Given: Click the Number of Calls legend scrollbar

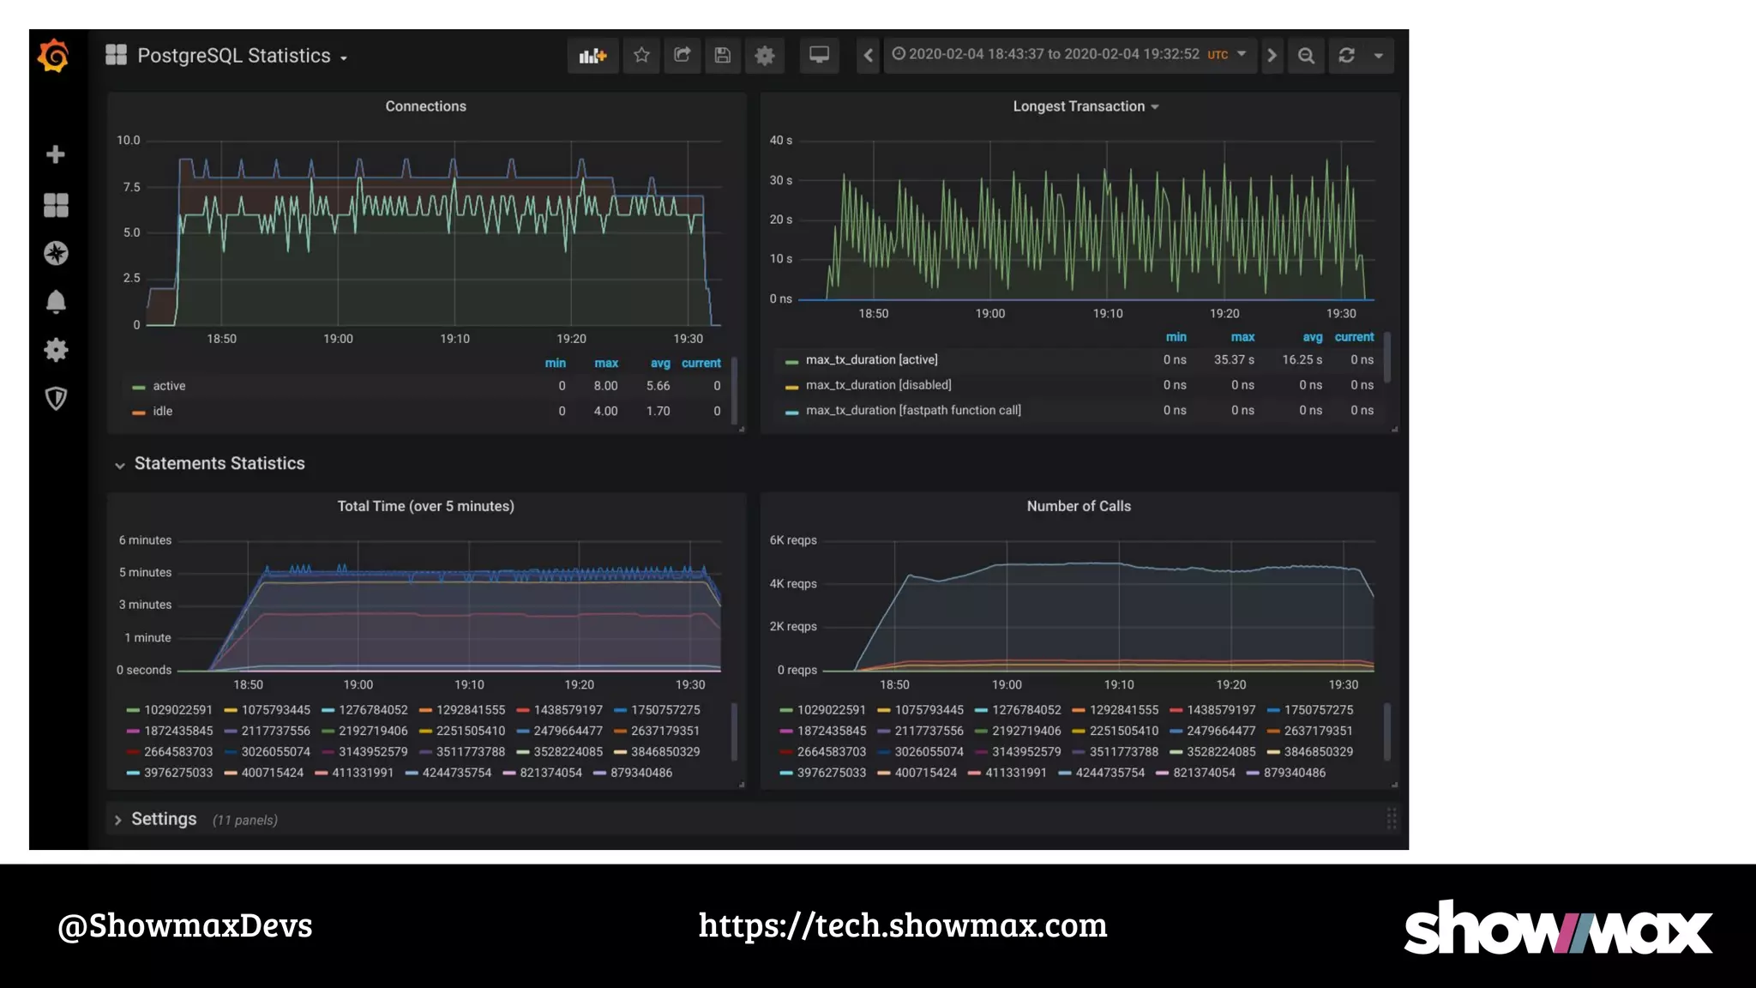Looking at the screenshot, I should point(1387,732).
